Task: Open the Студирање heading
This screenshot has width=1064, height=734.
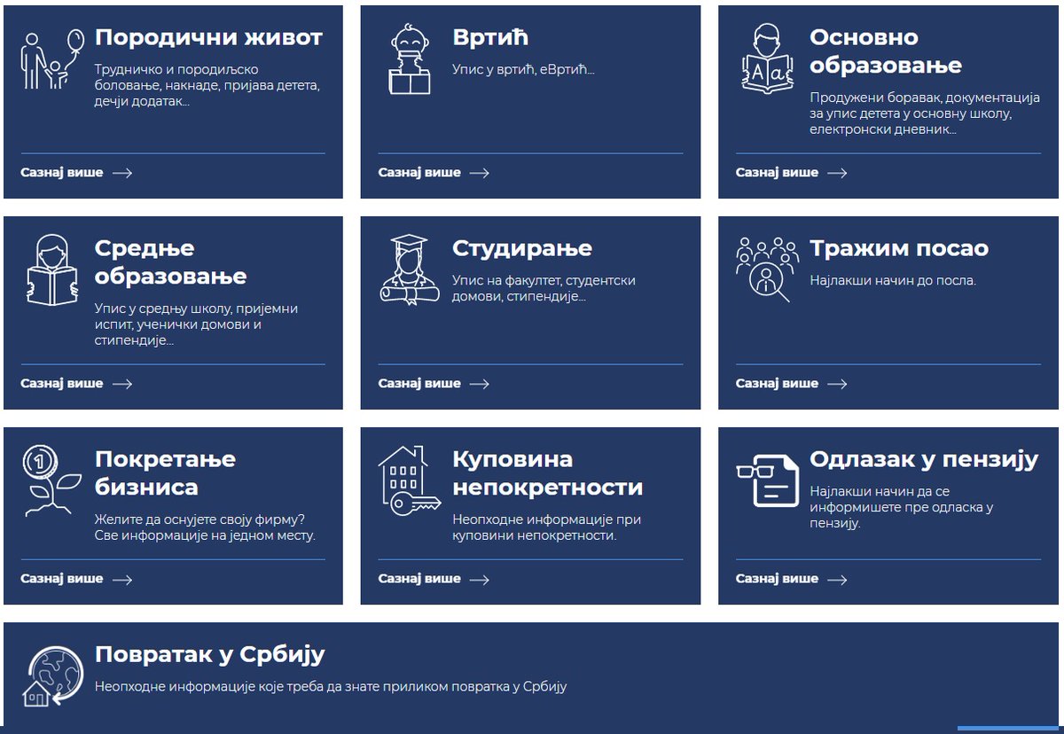Action: coord(522,249)
